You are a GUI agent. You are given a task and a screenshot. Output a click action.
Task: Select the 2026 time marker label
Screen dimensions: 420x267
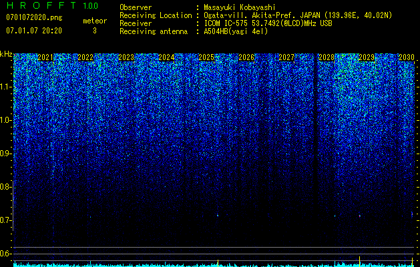(x=246, y=57)
